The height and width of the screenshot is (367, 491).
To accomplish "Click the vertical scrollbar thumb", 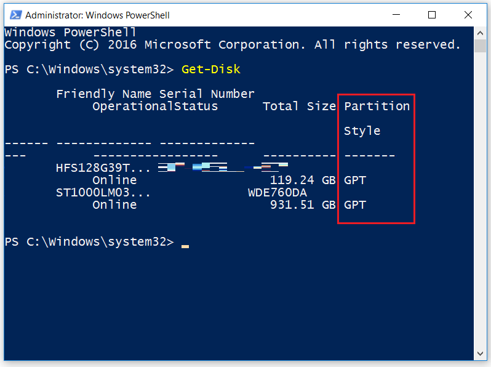I will coord(480,46).
